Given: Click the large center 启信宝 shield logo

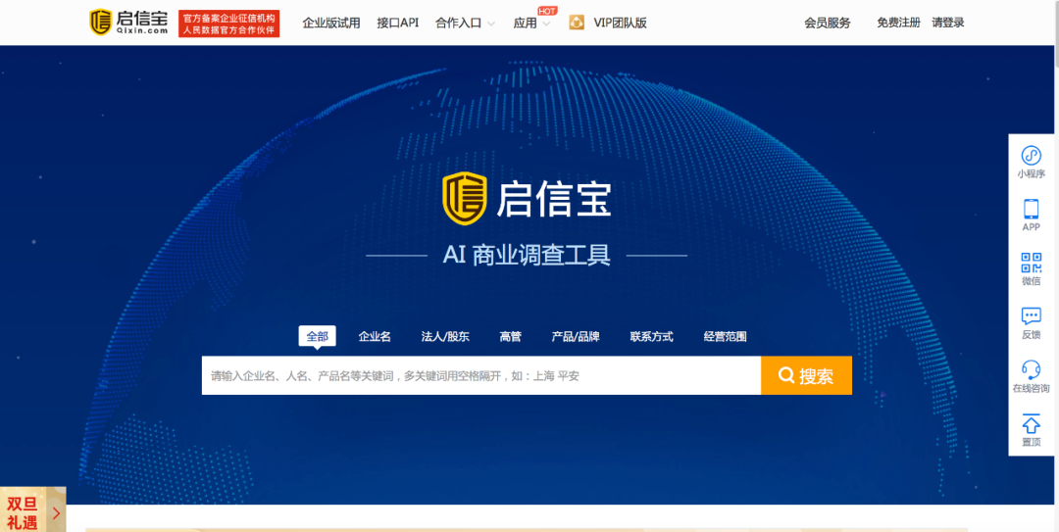Looking at the screenshot, I should point(465,197).
